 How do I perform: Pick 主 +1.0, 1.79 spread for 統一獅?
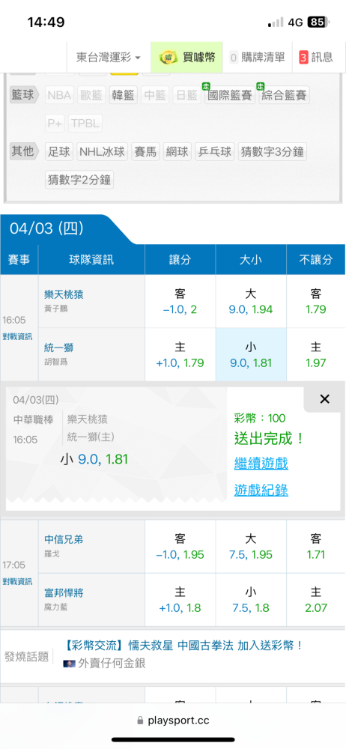point(180,354)
